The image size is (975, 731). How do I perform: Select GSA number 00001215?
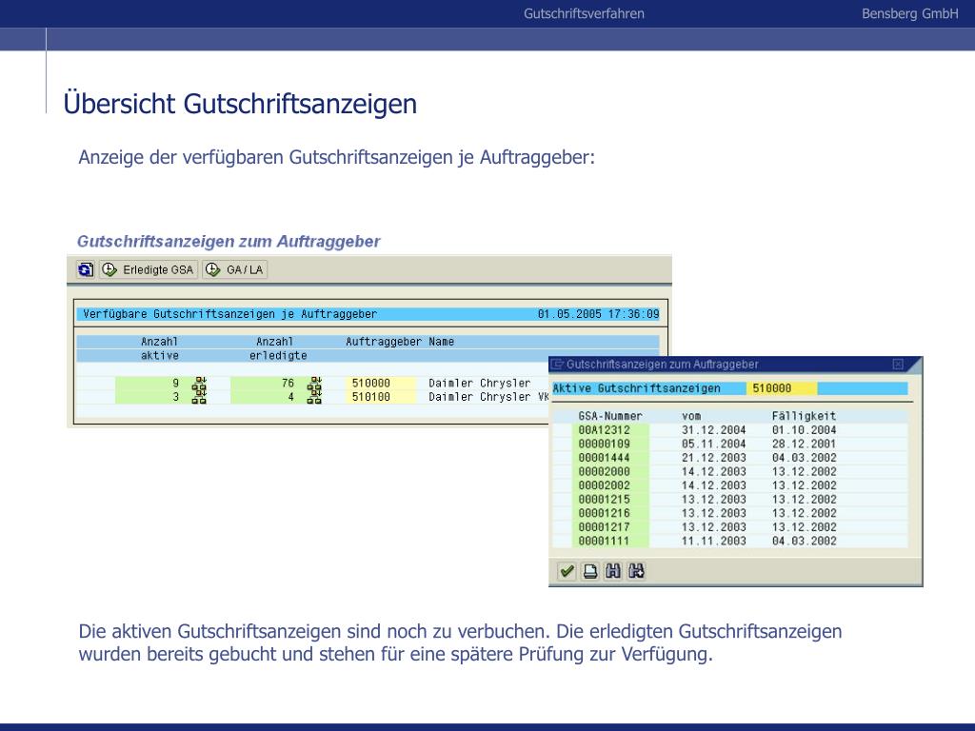coord(604,499)
